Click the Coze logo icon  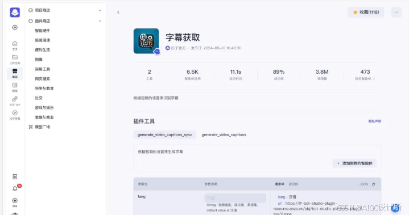(x=15, y=12)
